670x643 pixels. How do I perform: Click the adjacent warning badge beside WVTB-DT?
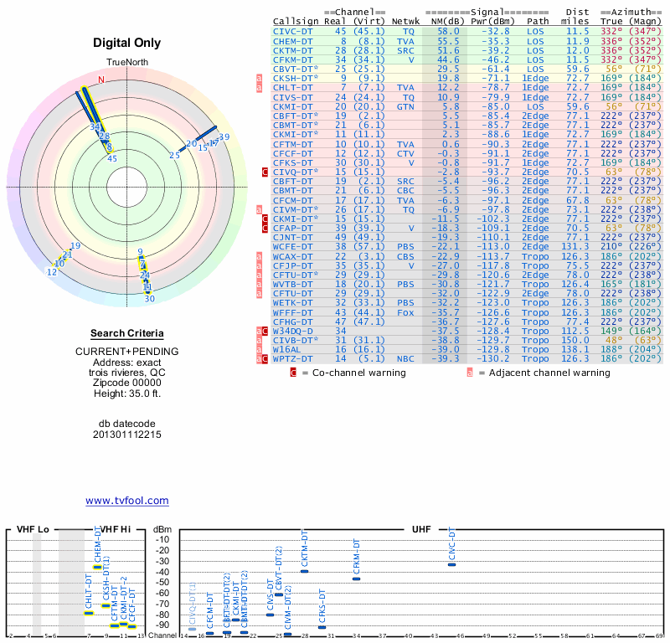coord(259,284)
